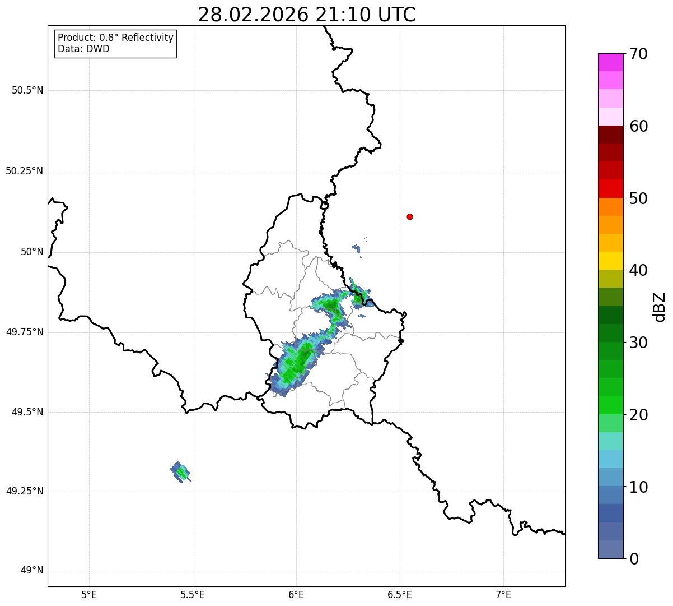Pick the magenta swatch at top of colorbar
The width and height of the screenshot is (673, 606).
(x=610, y=62)
